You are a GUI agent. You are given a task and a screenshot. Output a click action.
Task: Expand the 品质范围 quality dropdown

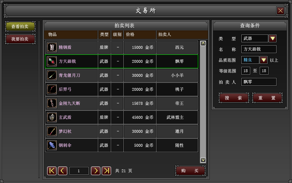click(x=264, y=60)
